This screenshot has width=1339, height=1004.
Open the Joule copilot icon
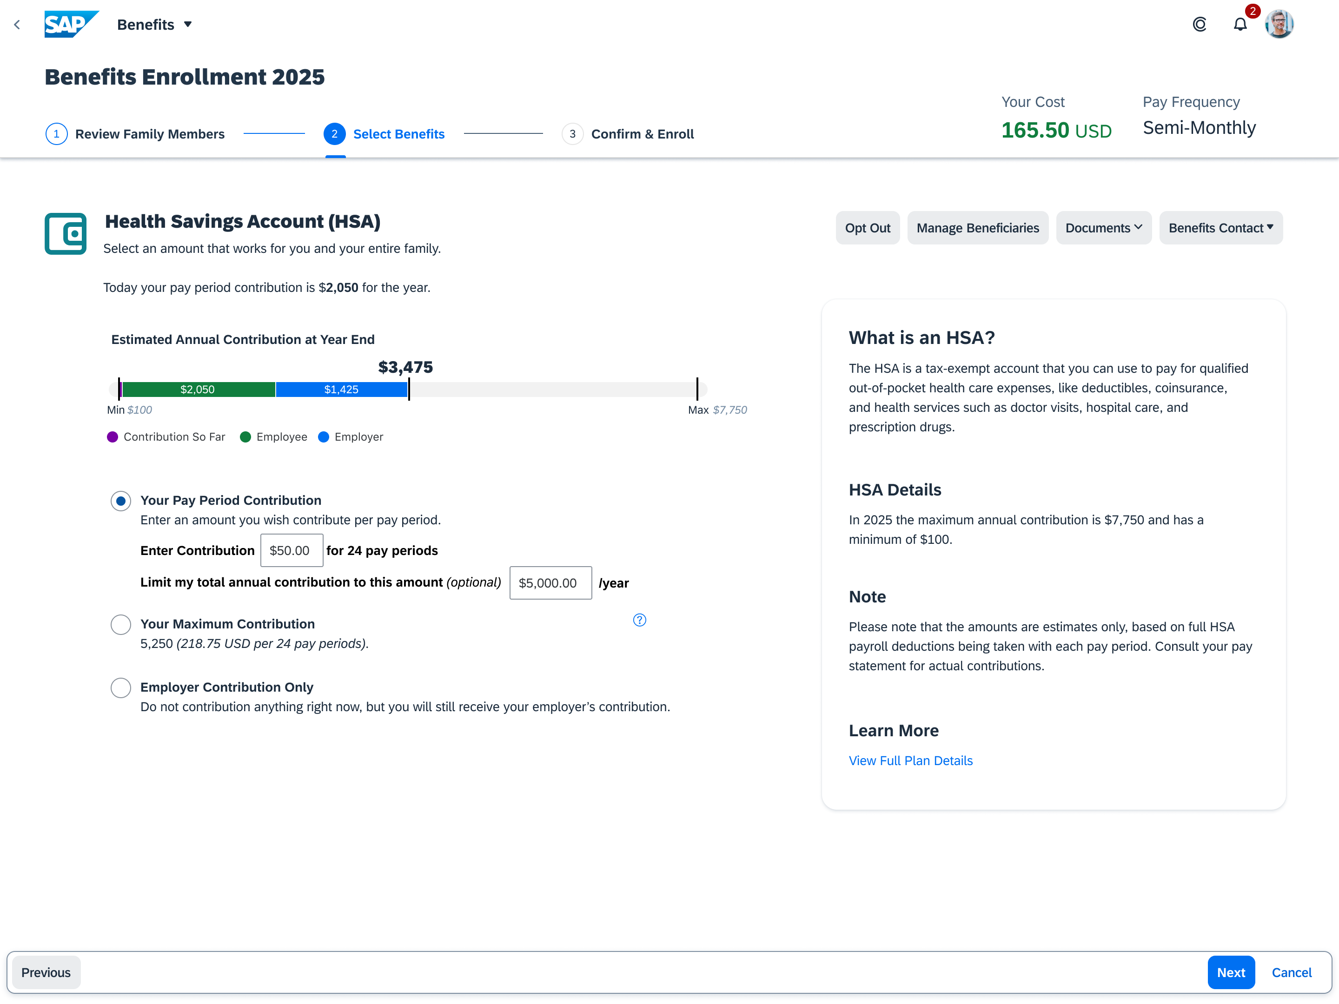click(x=1199, y=24)
